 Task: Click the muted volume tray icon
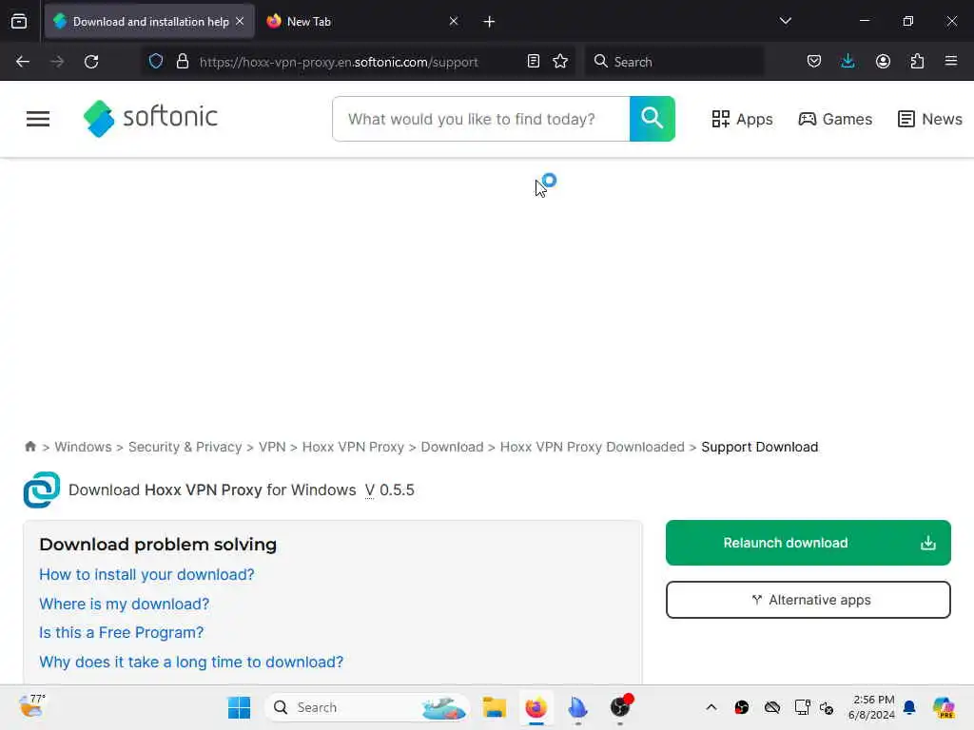coord(827,707)
